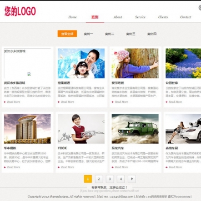201x201 pixels.
Task: Open the woman beside white car thumbnail
Action: (183, 129)
